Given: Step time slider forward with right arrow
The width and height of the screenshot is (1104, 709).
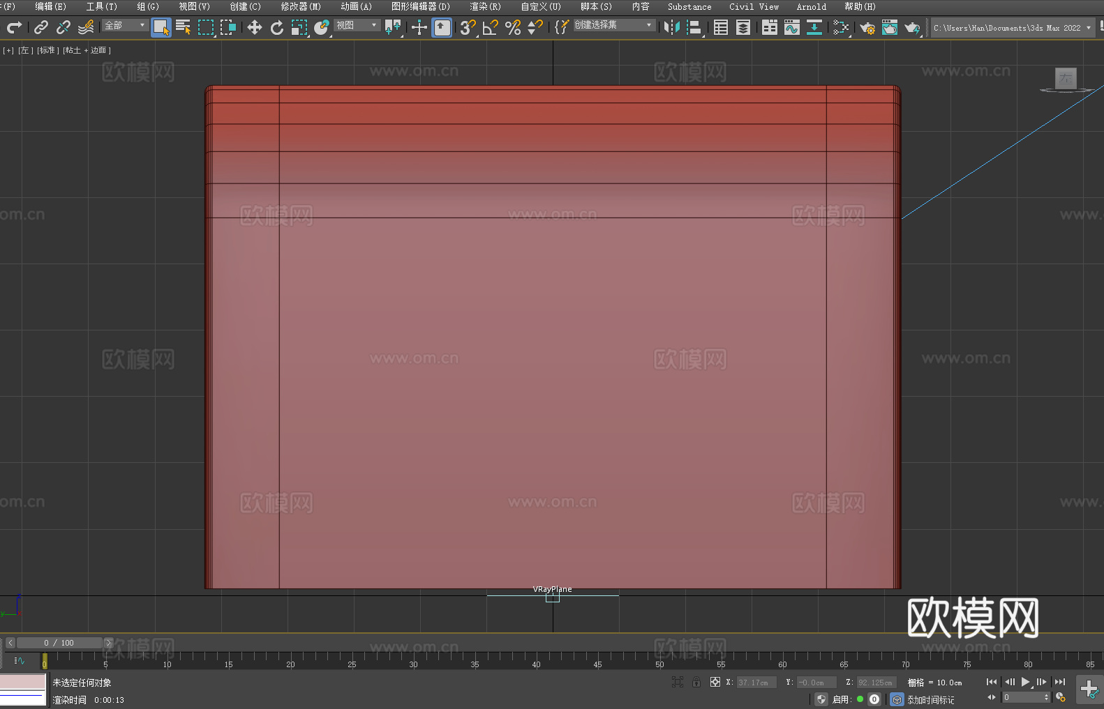Looking at the screenshot, I should click(108, 643).
